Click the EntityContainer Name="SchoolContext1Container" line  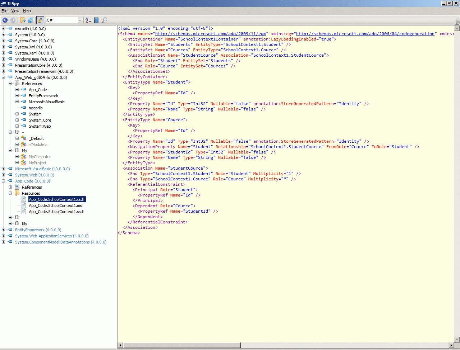[229, 39]
